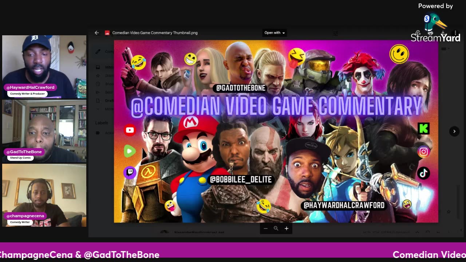The width and height of the screenshot is (466, 262).
Task: Click the 'Powered by' text
Action: 435,6
